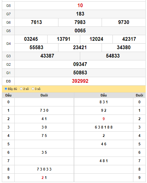
Task: Click the G1 result 50863
Action: [x=80, y=73]
